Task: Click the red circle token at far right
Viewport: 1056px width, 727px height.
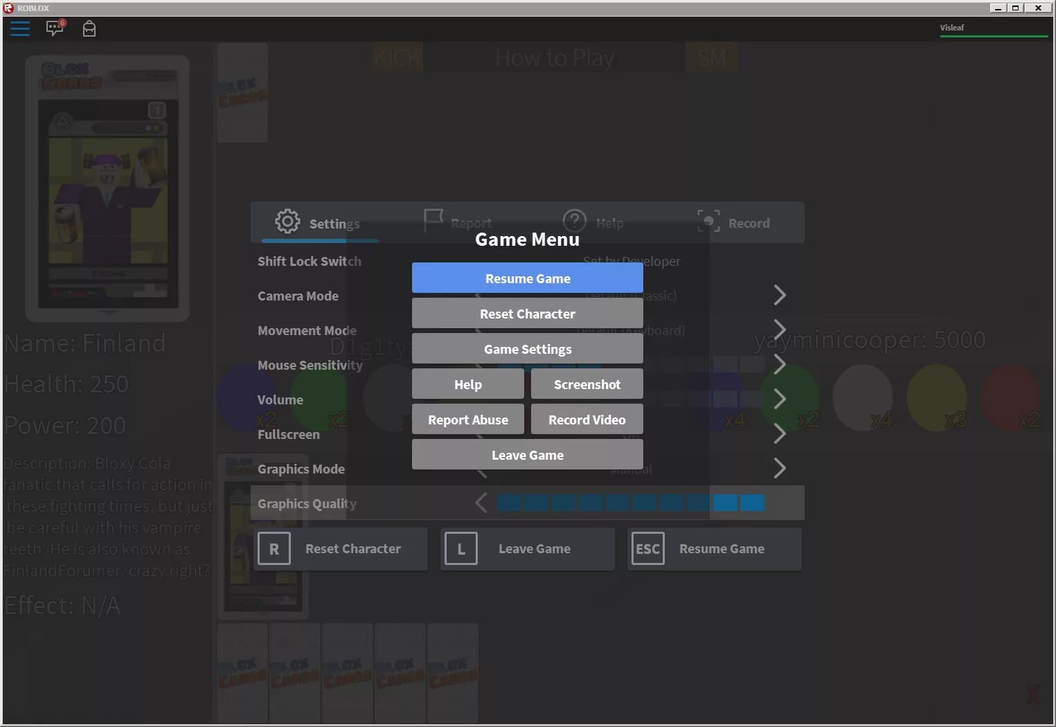Action: pos(1010,397)
